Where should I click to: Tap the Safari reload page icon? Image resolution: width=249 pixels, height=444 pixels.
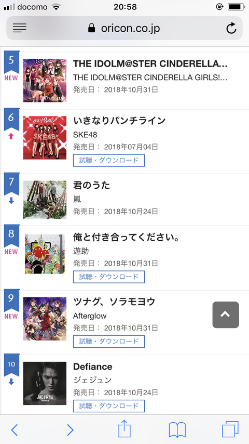click(231, 28)
